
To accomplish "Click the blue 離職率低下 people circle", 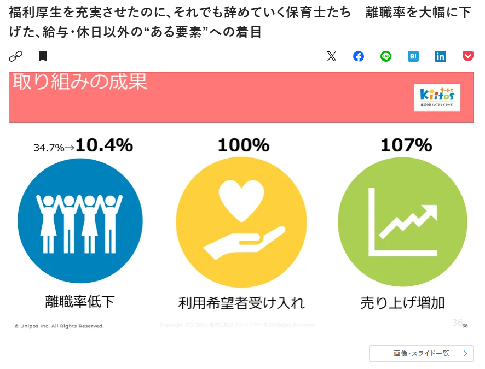I will 80,221.
